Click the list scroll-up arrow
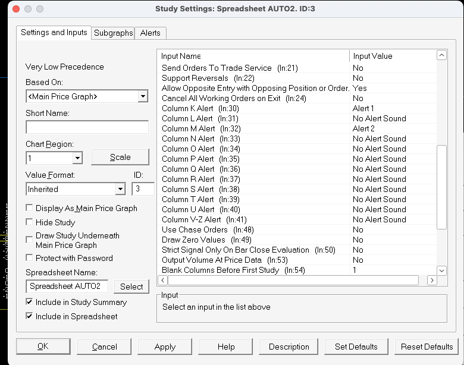This screenshot has height=365, width=464. click(x=441, y=55)
